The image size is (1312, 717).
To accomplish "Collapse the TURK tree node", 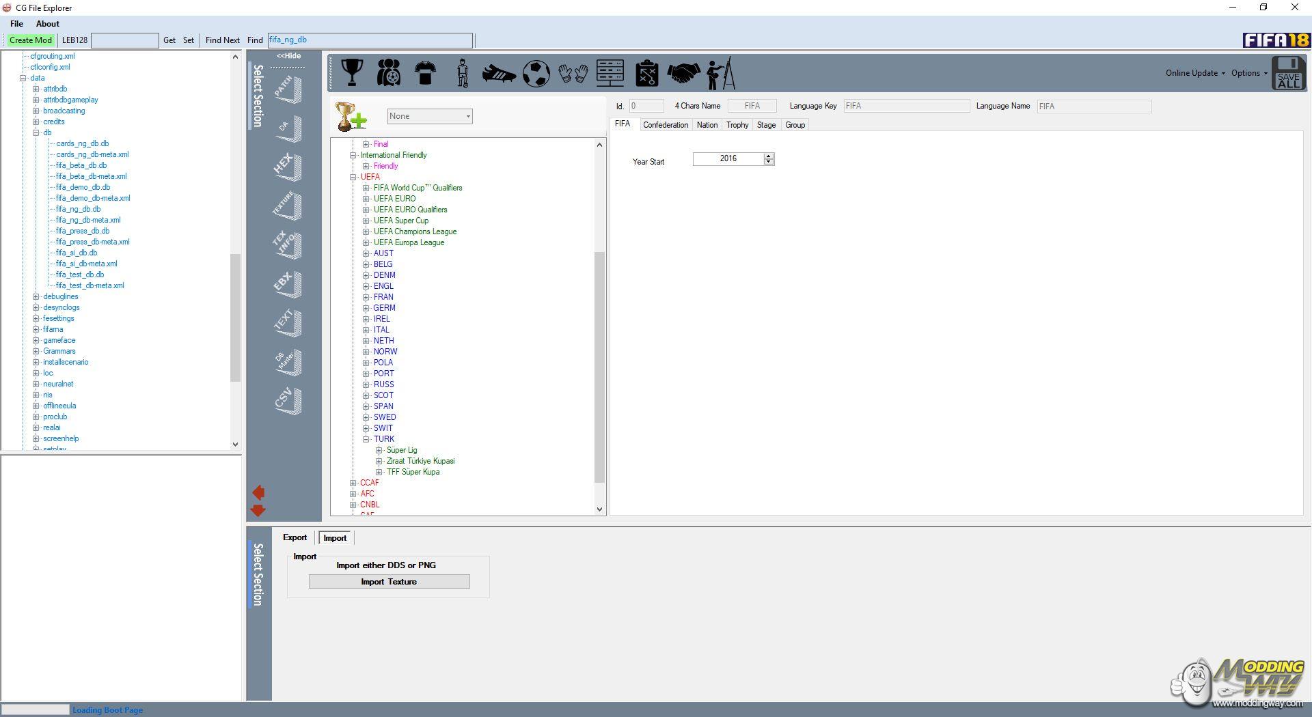I will [366, 439].
